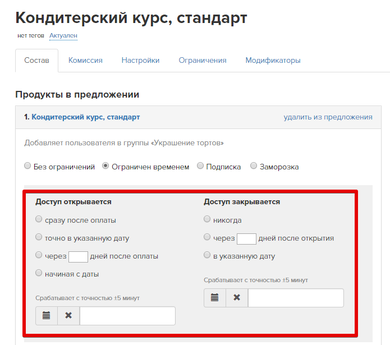Open product link 'Кондитерский курс, стандарт'
Image resolution: width=390 pixels, height=345 pixels.
tap(85, 117)
